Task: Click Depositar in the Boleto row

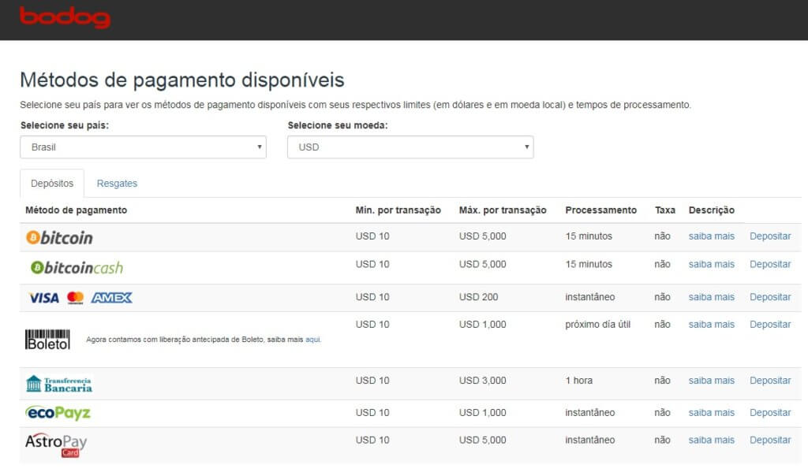Action: coord(770,325)
